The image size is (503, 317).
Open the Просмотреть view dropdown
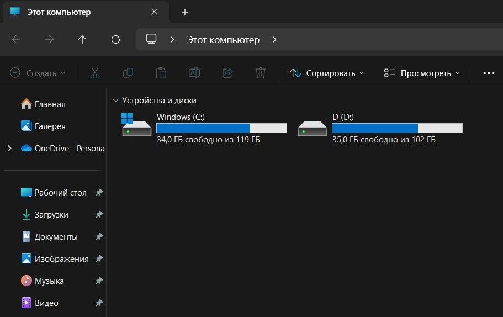click(422, 73)
